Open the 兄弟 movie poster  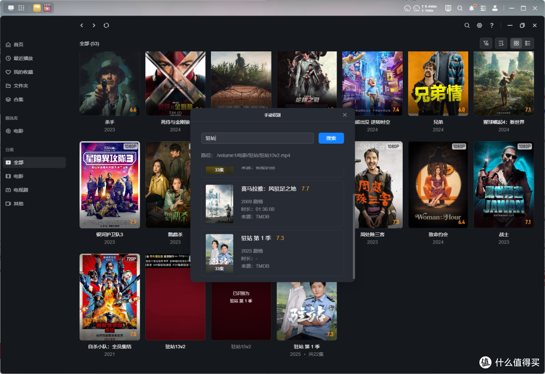coord(438,83)
